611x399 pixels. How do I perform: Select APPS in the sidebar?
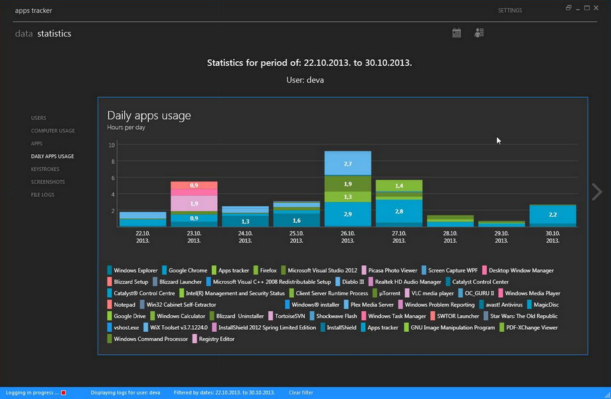[x=37, y=144]
